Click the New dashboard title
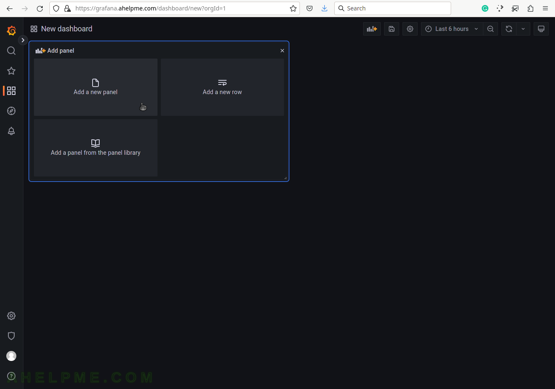The width and height of the screenshot is (555, 389). 67,29
